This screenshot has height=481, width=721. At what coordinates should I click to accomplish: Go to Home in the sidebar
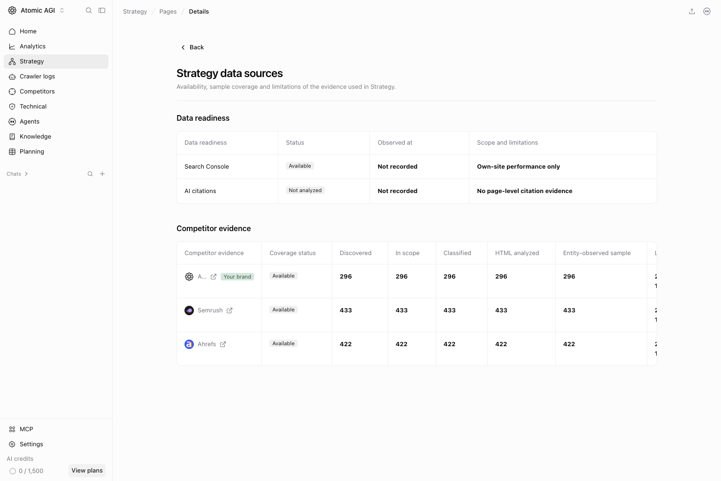tap(56, 31)
